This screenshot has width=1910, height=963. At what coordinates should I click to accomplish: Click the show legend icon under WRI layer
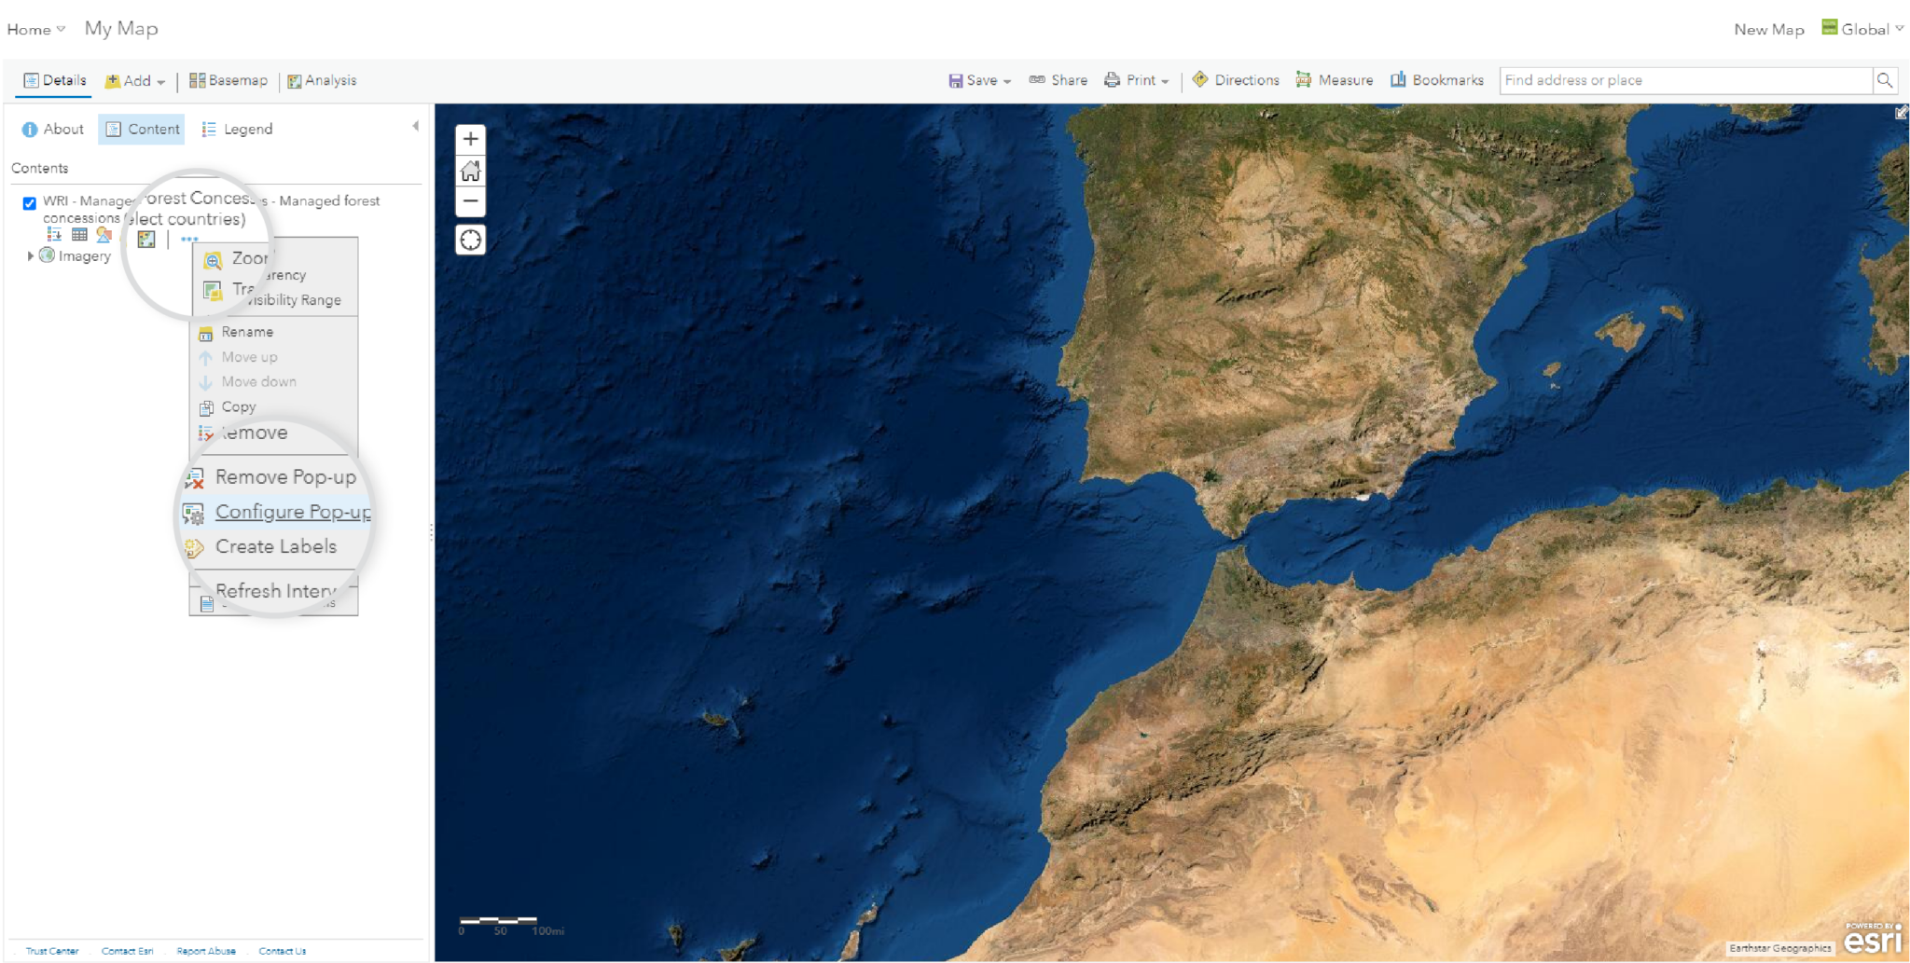[x=54, y=235]
